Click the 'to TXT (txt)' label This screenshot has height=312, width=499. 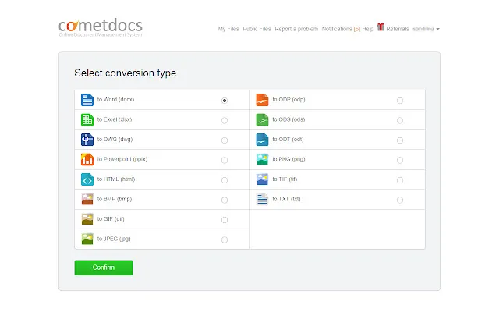(x=286, y=199)
